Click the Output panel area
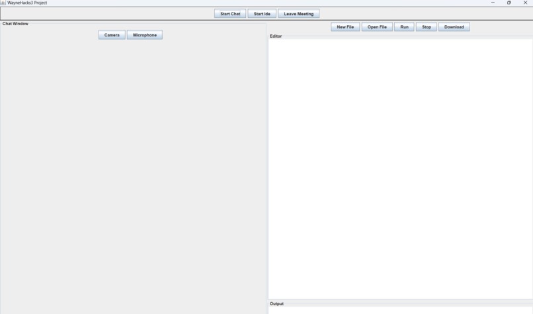 pos(400,310)
